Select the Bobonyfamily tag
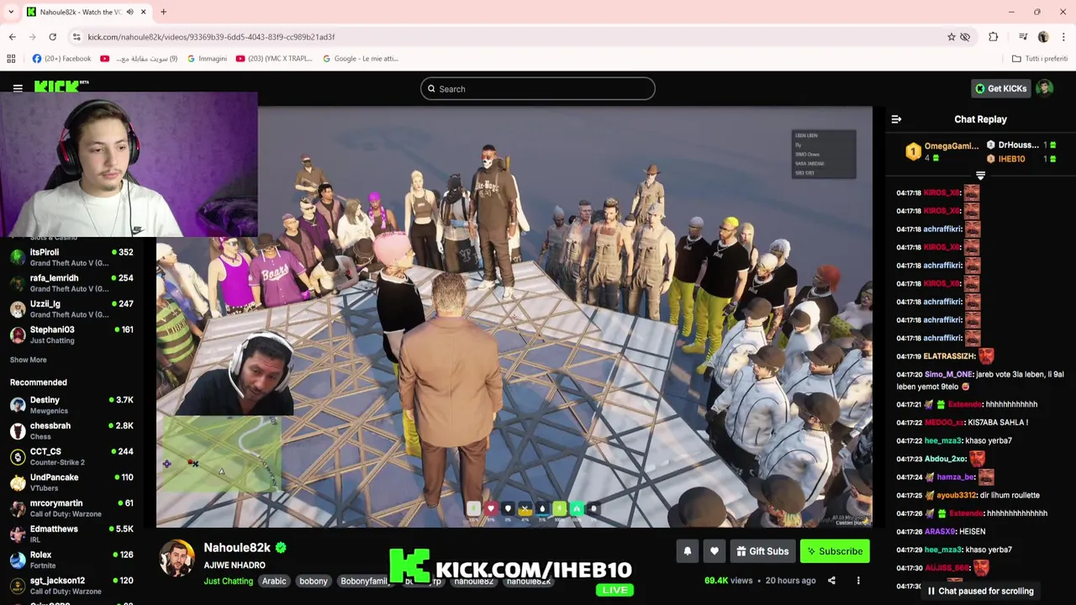 tap(363, 581)
